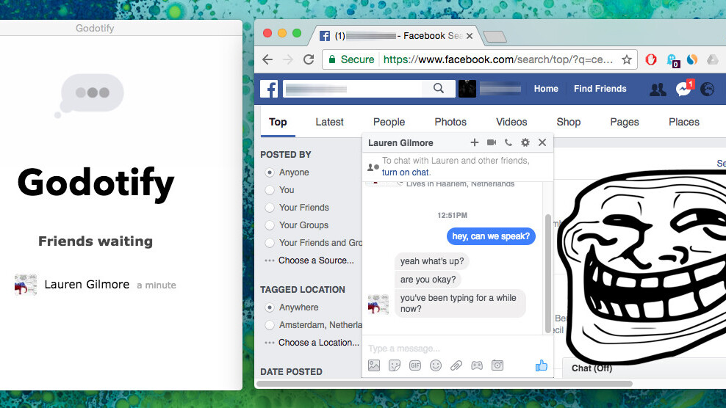Click the "turn on chat" link
Image resolution: width=726 pixels, height=408 pixels.
405,172
